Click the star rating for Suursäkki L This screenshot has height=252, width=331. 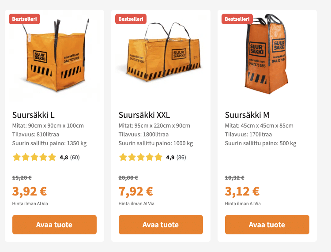[34, 157]
